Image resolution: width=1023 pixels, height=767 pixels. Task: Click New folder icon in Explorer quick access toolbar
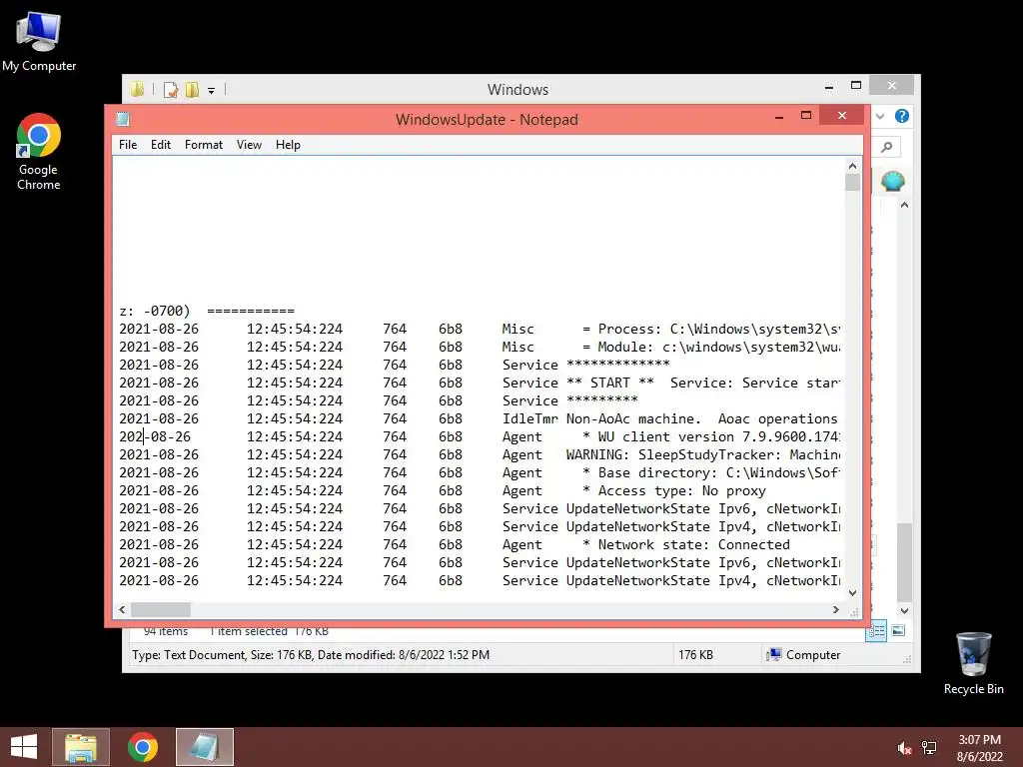tap(192, 90)
